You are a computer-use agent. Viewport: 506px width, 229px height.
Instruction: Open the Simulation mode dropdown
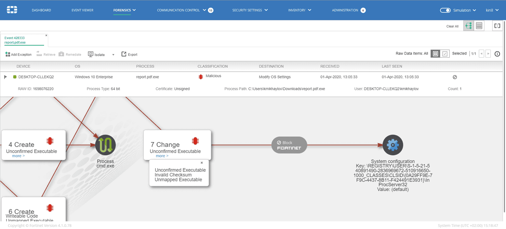[x=465, y=10]
